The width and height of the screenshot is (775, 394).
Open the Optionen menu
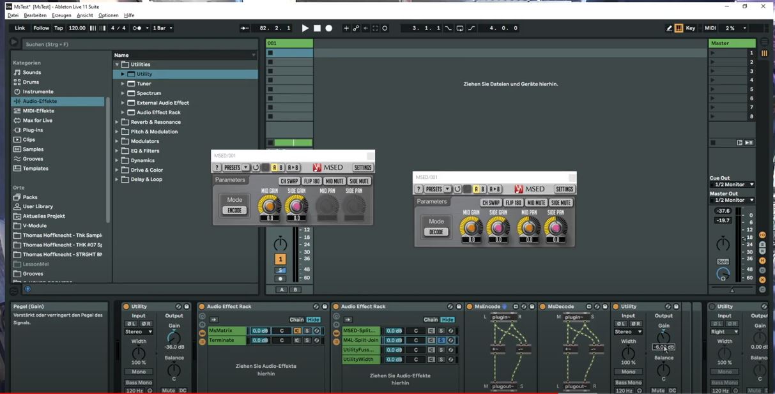[x=108, y=15]
